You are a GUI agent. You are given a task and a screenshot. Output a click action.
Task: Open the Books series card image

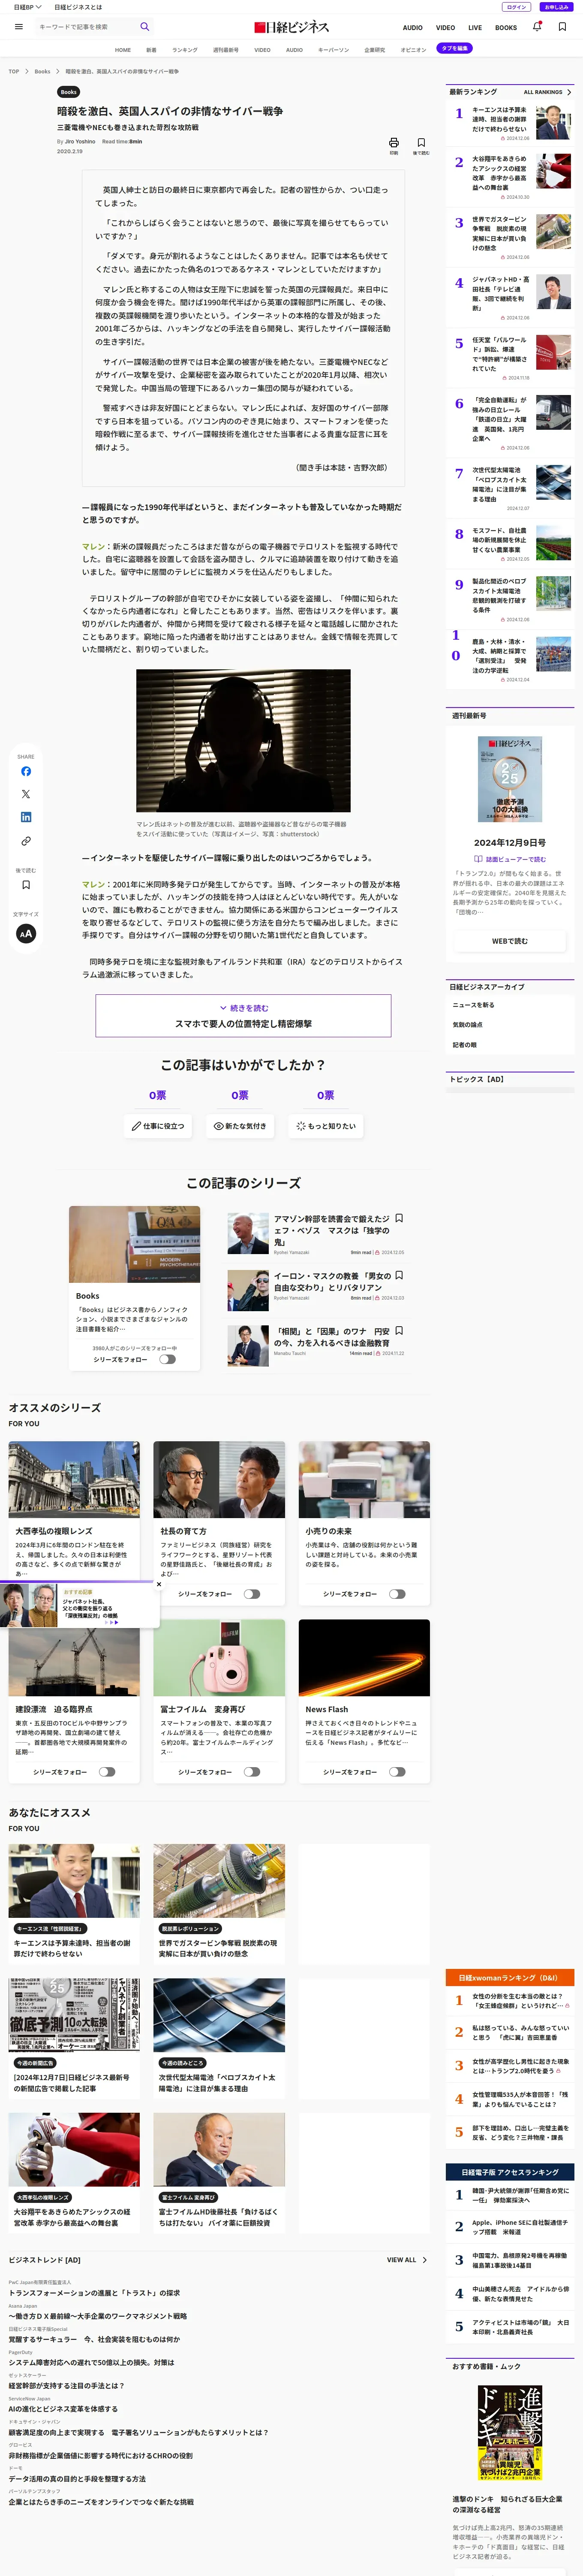135,1244
